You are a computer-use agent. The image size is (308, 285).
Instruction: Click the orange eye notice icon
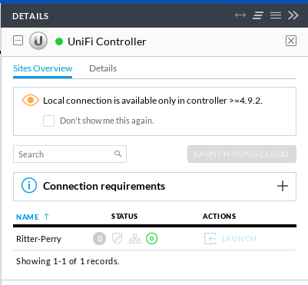click(30, 100)
